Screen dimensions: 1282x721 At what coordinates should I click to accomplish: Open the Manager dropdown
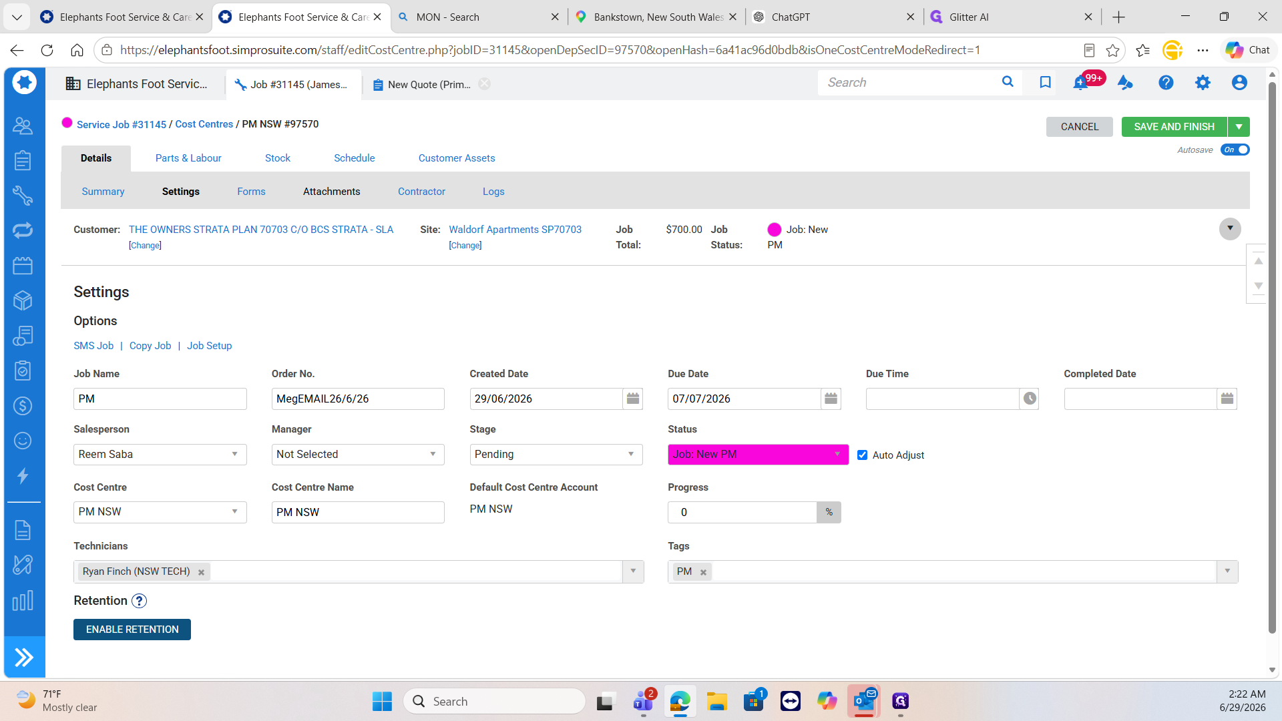(358, 455)
